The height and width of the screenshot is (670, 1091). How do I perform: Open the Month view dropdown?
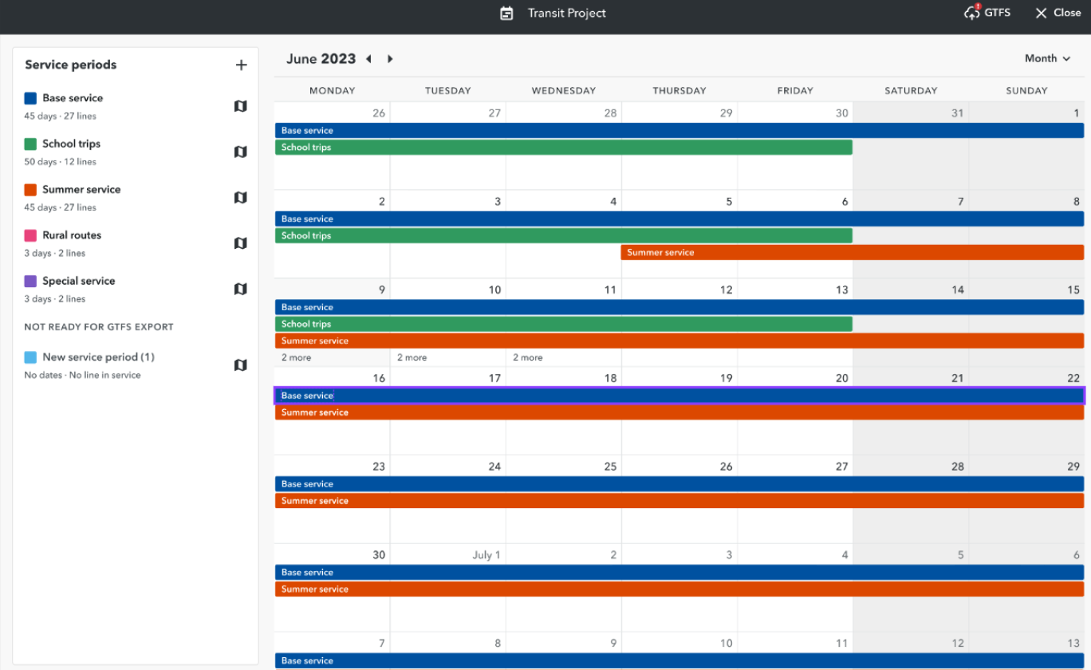coord(1047,58)
